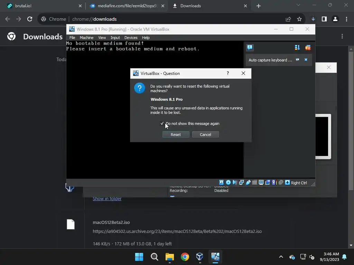Viewport: 354px width, 265px height.
Task: Click the notification sort order icon
Action: click(x=297, y=48)
